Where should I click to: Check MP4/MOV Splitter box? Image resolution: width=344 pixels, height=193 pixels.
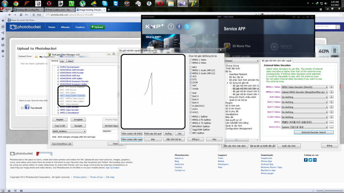pyautogui.click(x=191, y=126)
